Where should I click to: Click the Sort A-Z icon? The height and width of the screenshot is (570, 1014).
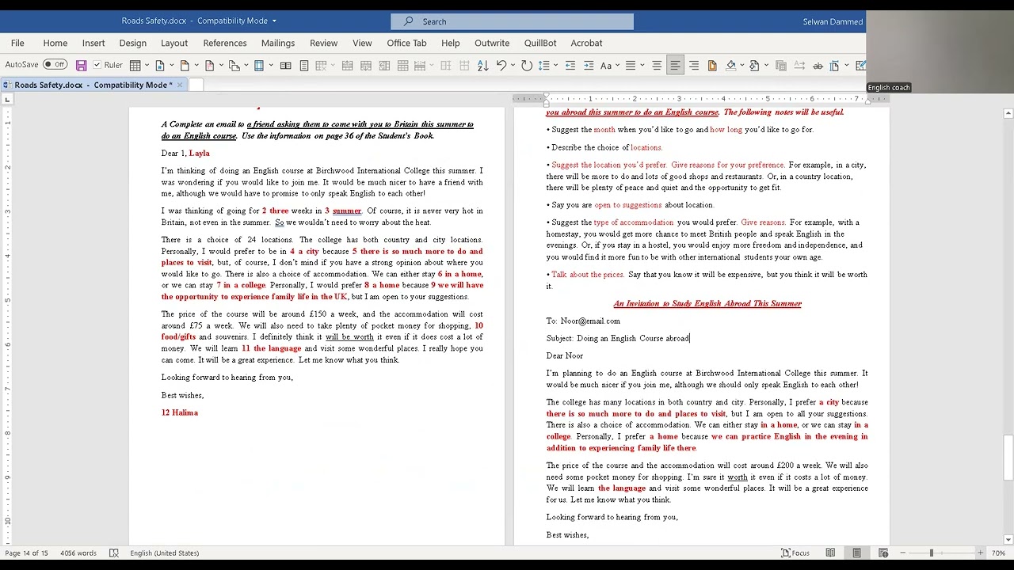click(482, 65)
